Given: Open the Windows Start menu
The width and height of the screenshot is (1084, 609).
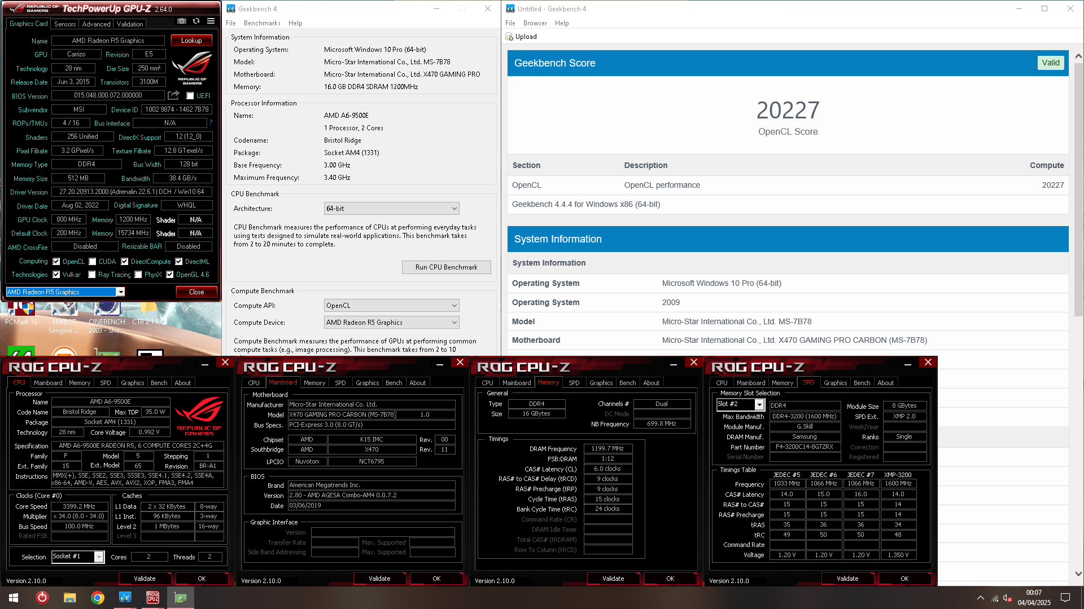Looking at the screenshot, I should pyautogui.click(x=14, y=598).
